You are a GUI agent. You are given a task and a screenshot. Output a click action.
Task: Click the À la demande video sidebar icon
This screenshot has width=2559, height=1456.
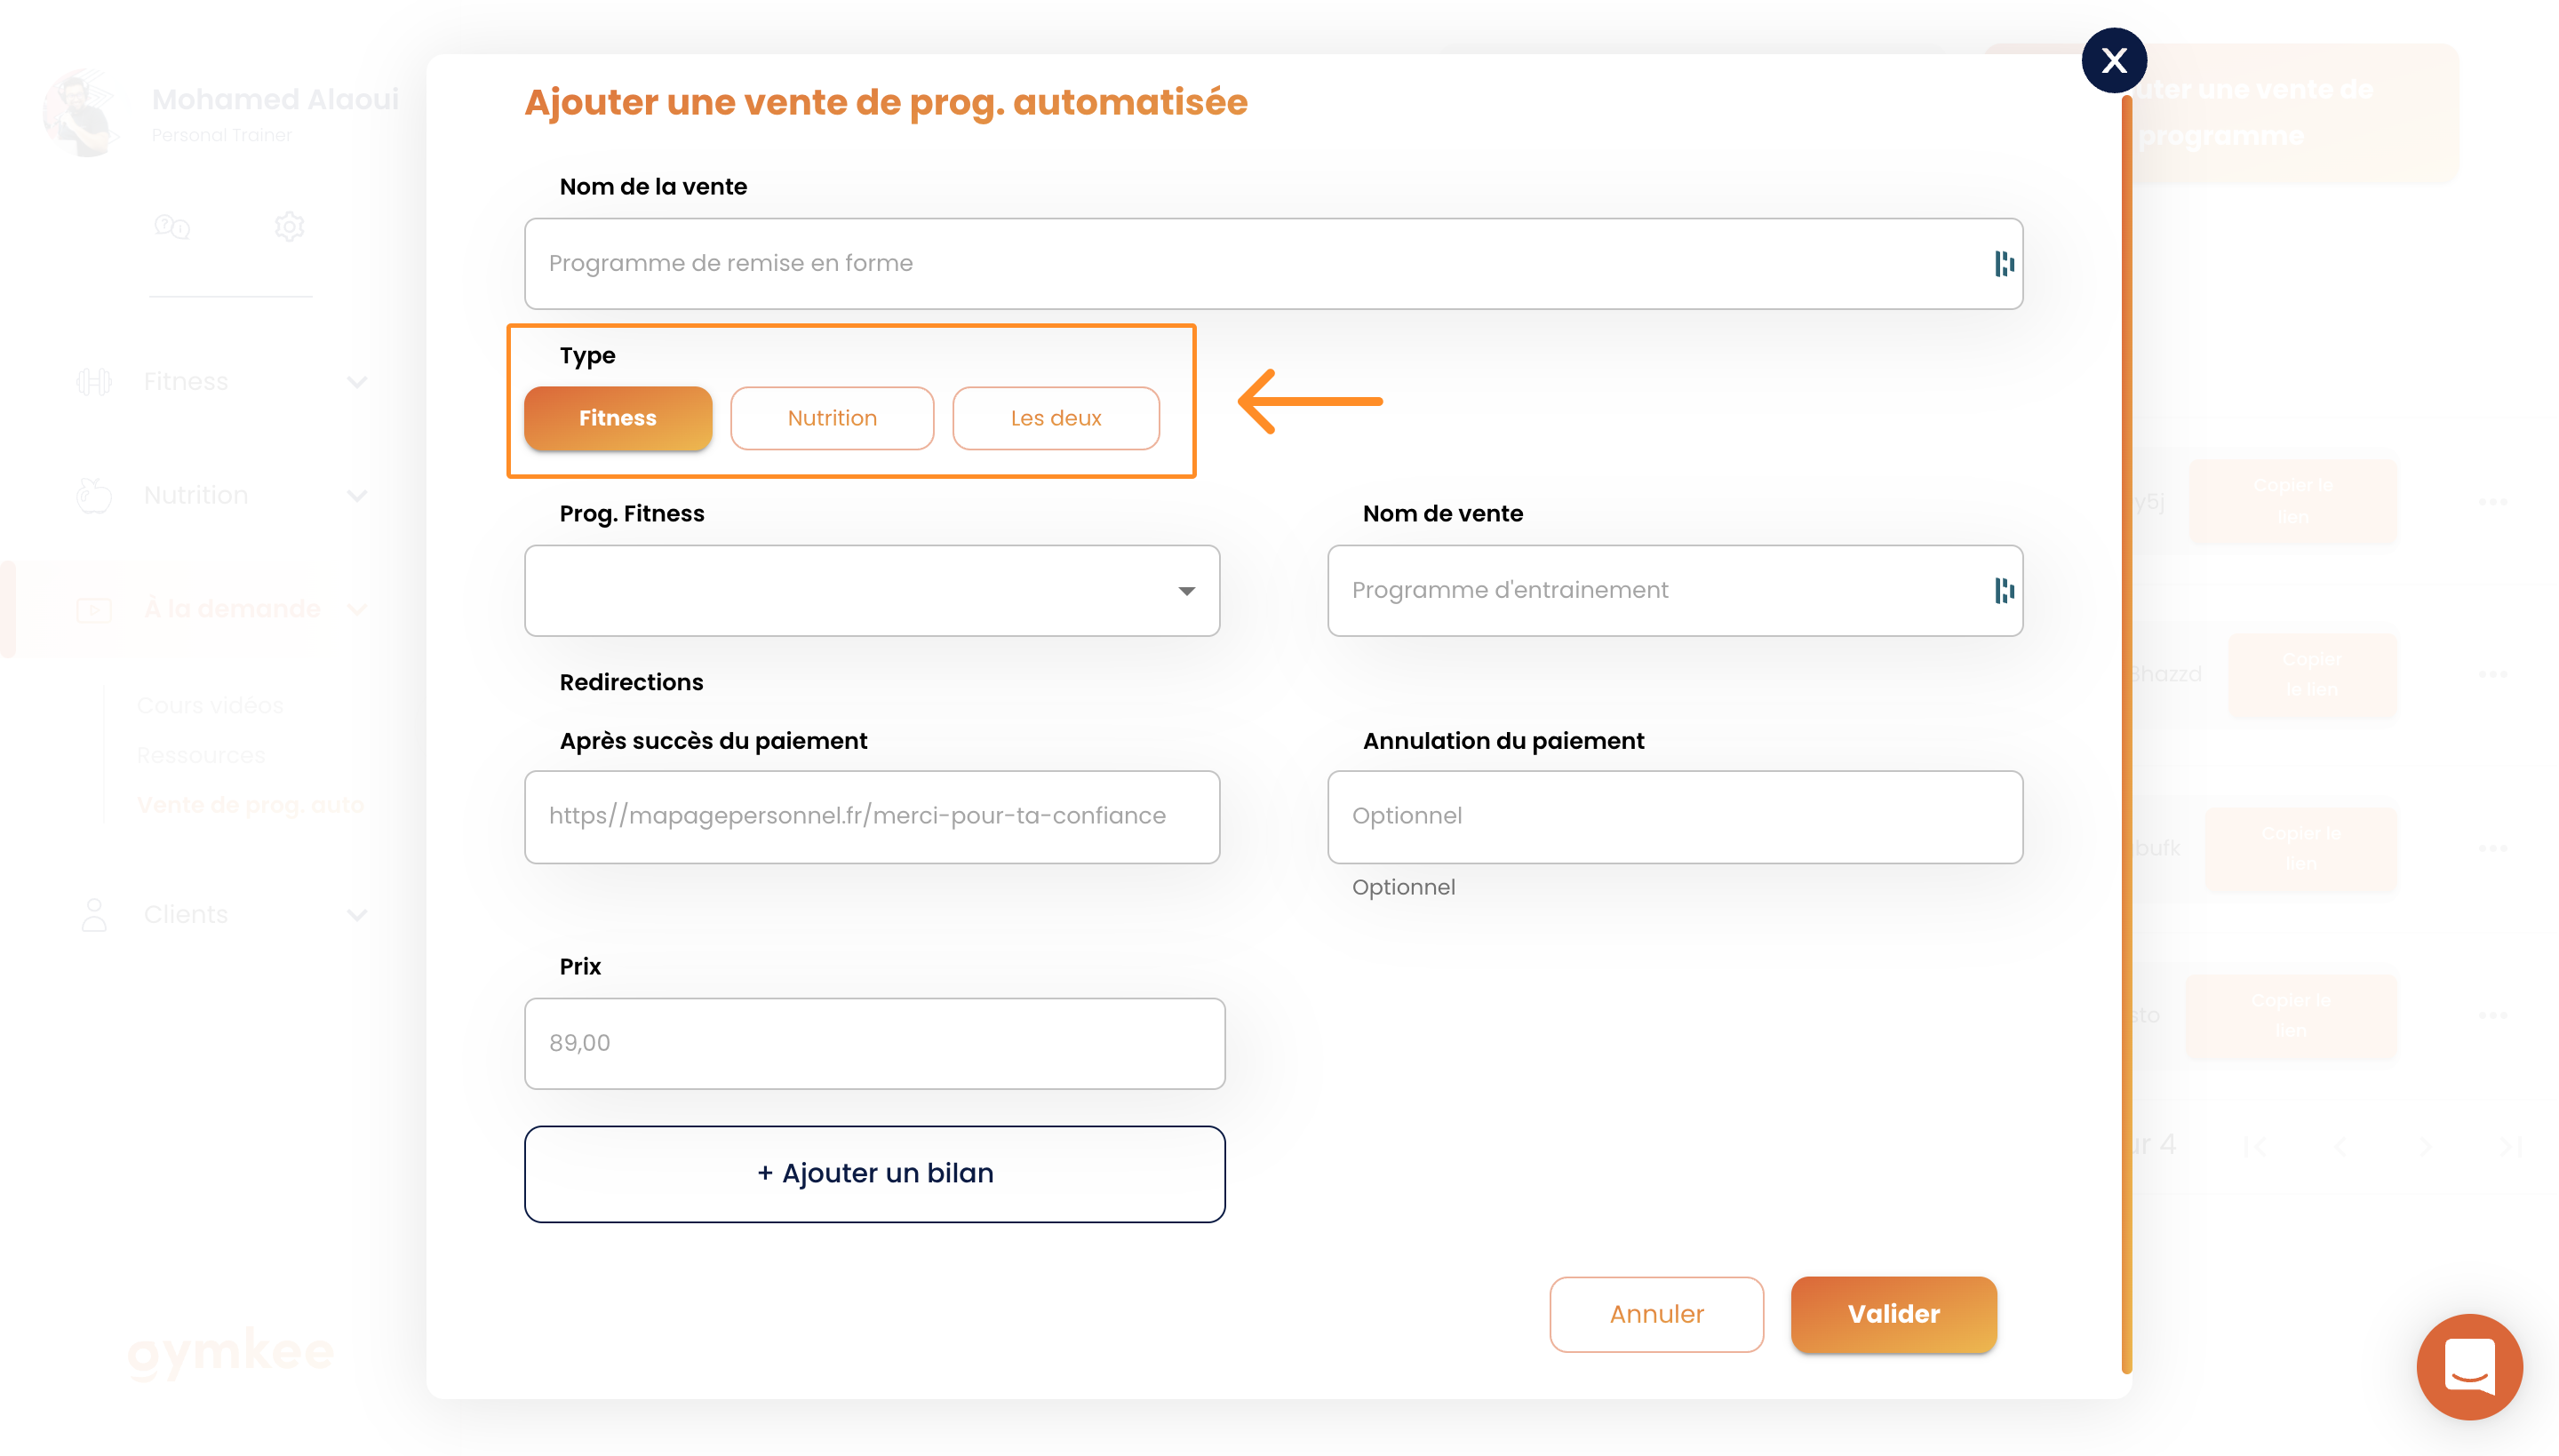(x=94, y=609)
